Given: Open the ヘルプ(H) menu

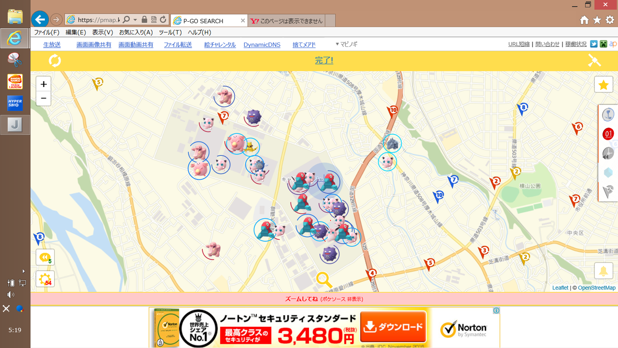Looking at the screenshot, I should [x=199, y=32].
